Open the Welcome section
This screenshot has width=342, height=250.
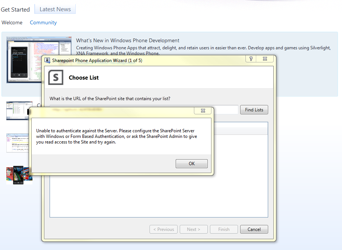pyautogui.click(x=12, y=22)
